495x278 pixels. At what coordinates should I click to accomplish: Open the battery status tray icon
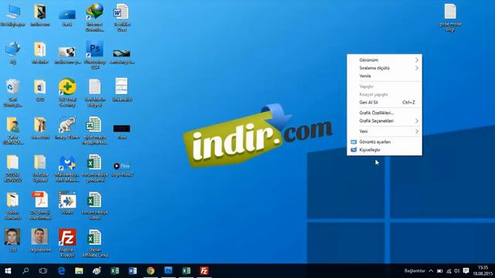(440, 271)
